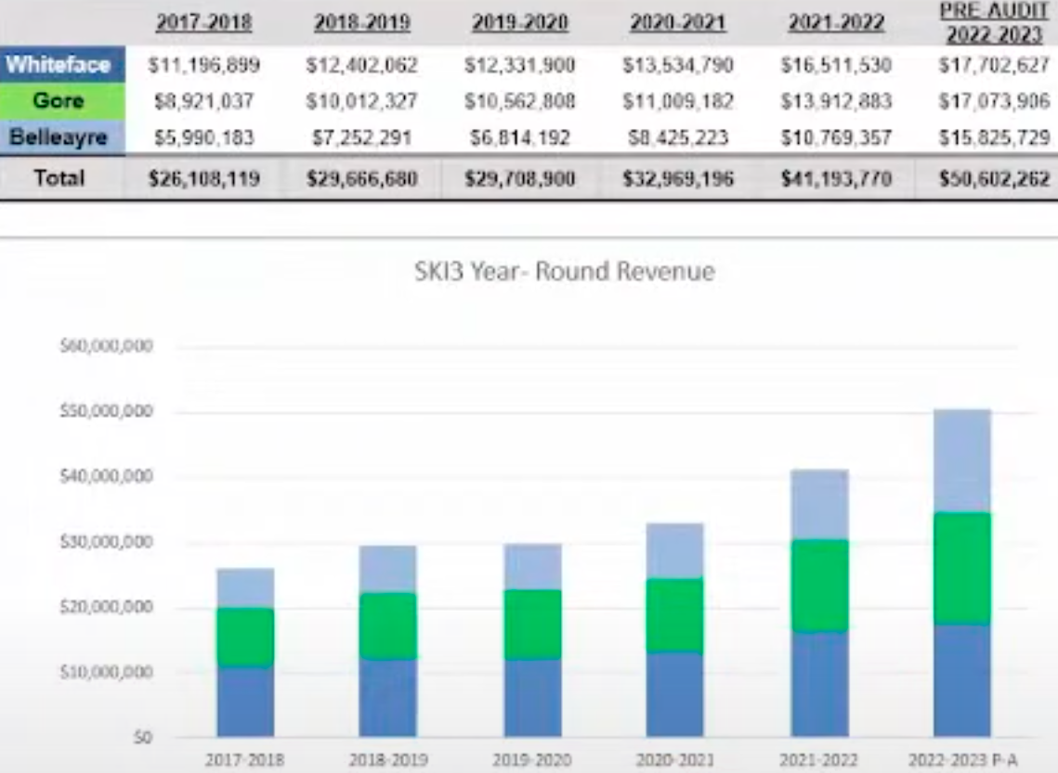The image size is (1058, 773).
Task: Select dark blue bottom segment of 2017-2018 bar
Action: (x=245, y=702)
